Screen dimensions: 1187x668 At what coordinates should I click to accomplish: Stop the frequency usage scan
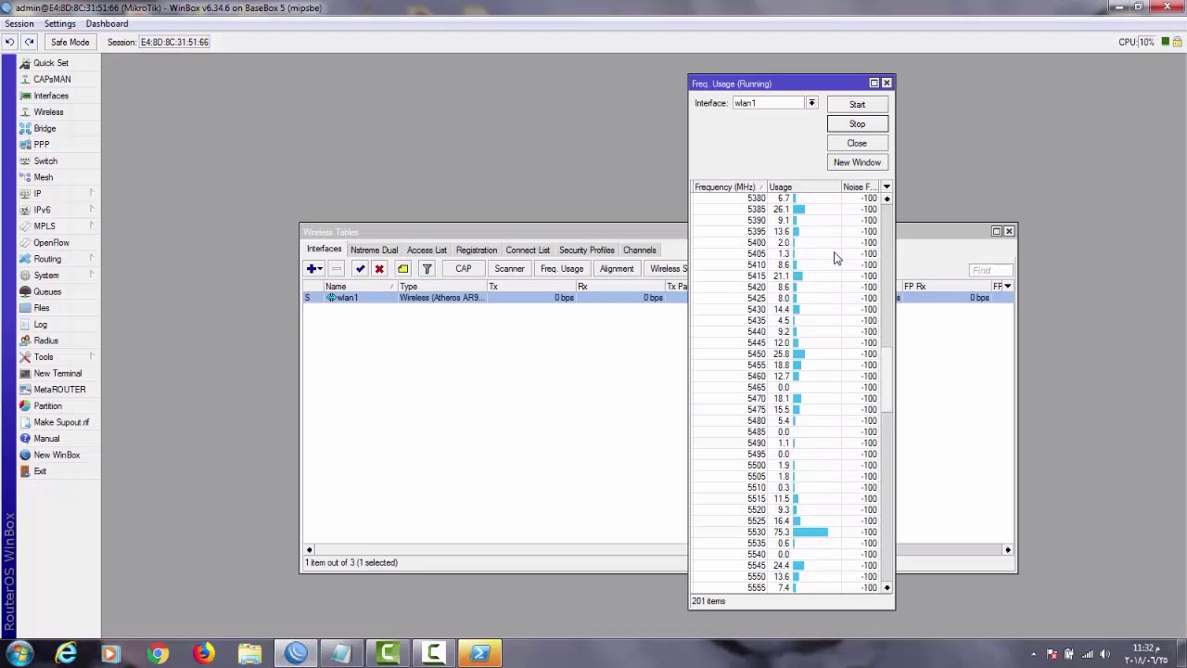(857, 123)
